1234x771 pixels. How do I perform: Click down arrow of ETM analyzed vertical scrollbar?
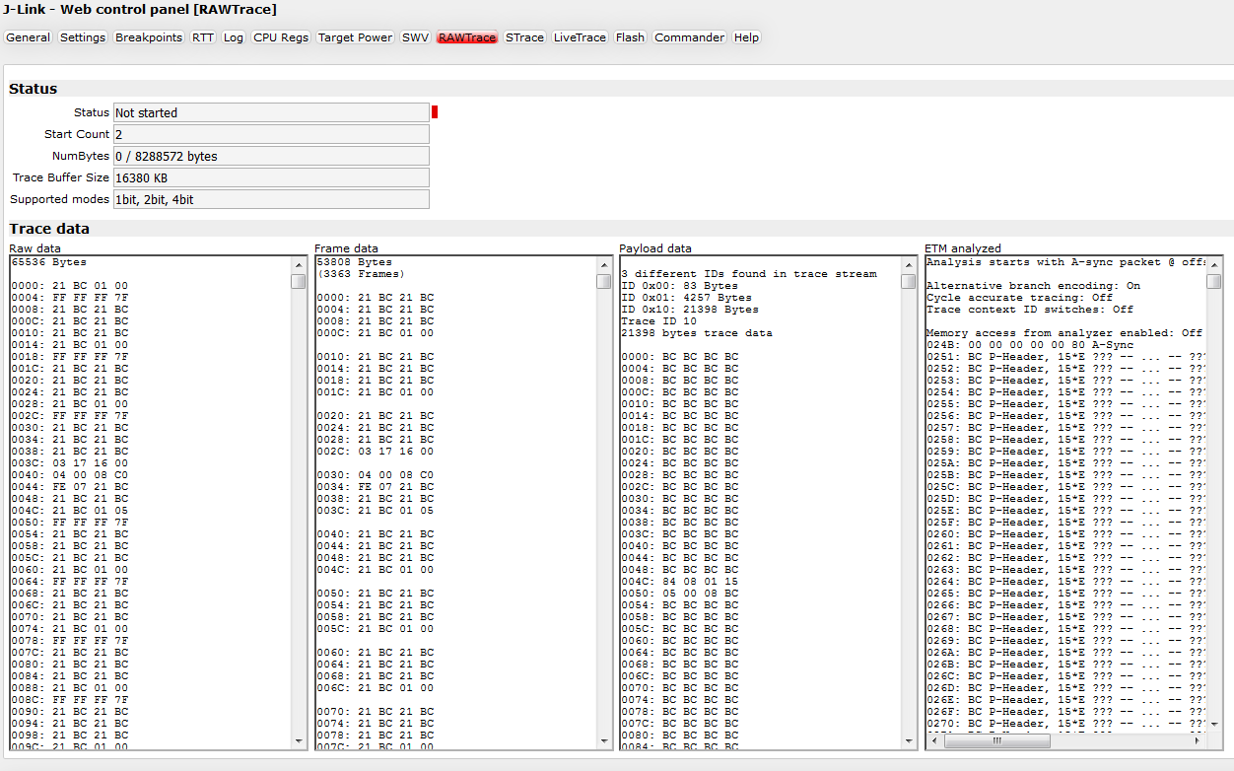[1214, 726]
